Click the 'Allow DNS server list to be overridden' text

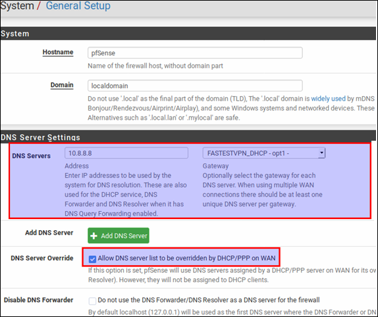[186, 258]
